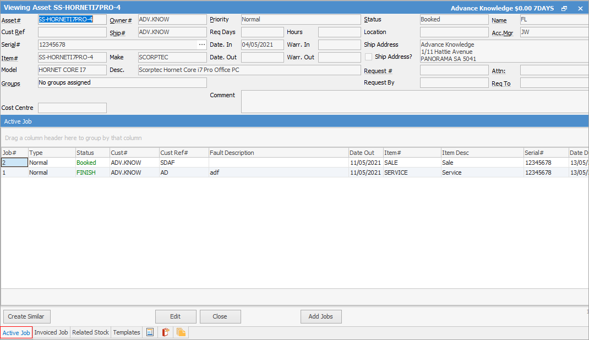Click the copy documents icon at the bottom

[181, 332]
